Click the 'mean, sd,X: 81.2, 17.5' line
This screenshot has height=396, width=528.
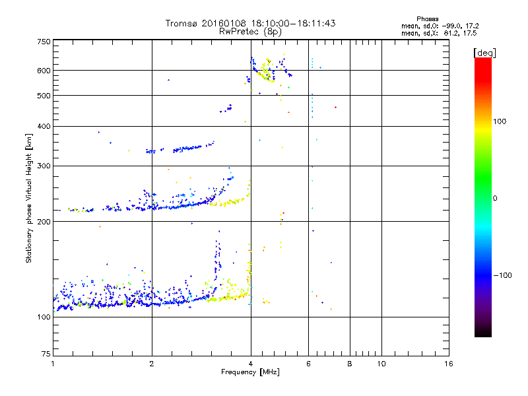coord(439,33)
